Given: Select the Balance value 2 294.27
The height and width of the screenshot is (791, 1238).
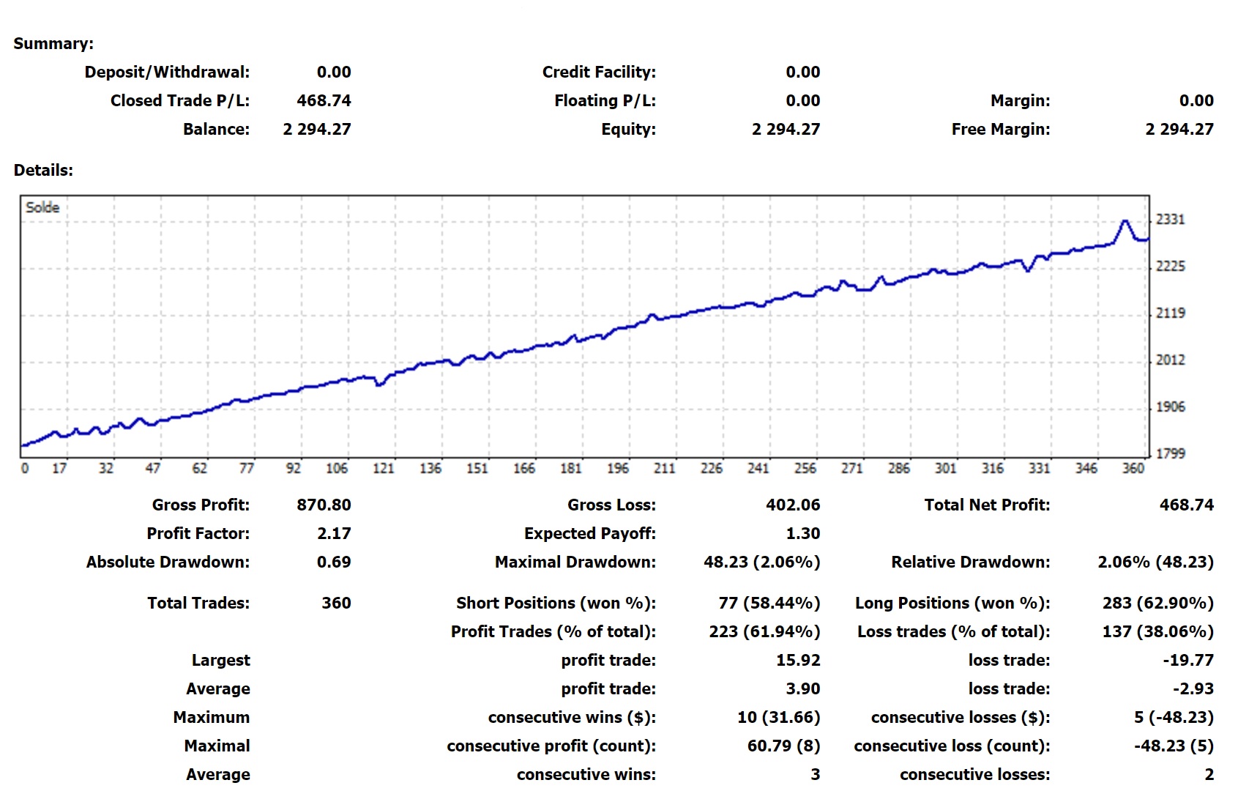Looking at the screenshot, I should pyautogui.click(x=317, y=129).
